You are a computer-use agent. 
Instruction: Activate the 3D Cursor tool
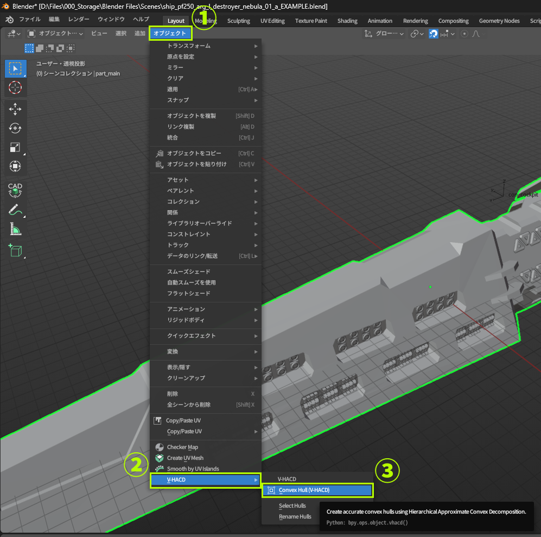point(15,88)
